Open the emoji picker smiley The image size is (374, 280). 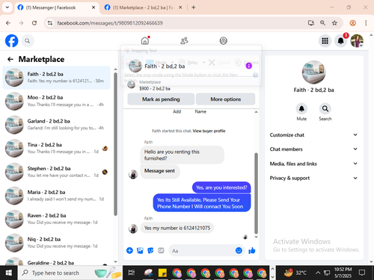pos(239,250)
